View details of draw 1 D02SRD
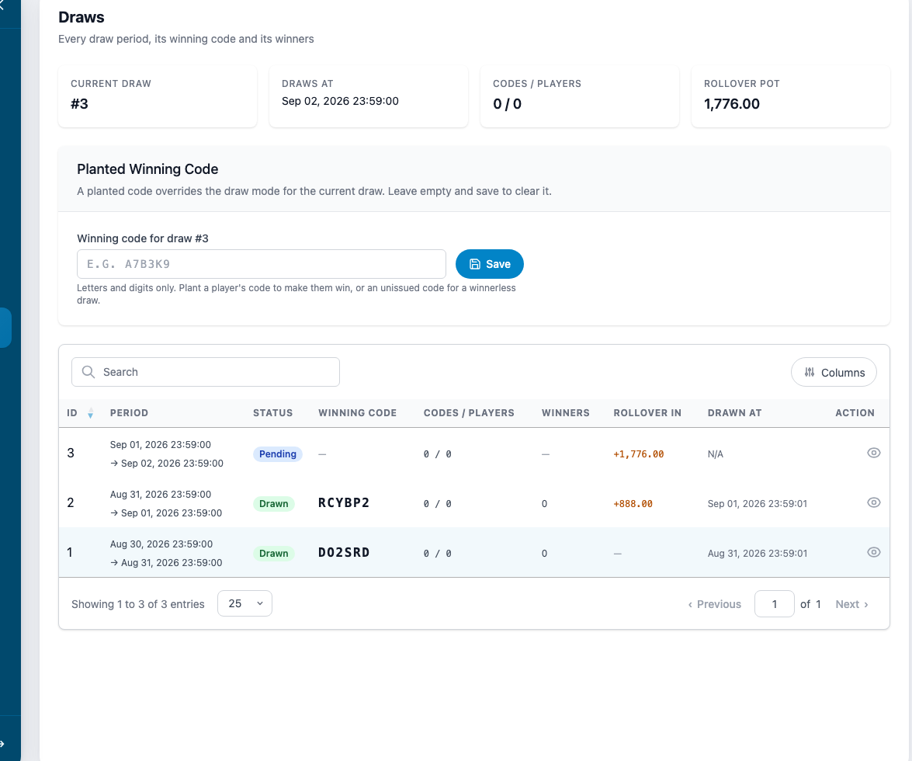 pos(873,553)
